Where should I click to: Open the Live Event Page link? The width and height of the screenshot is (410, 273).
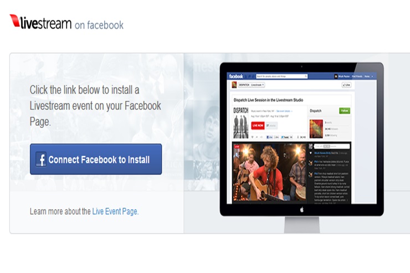tap(115, 211)
